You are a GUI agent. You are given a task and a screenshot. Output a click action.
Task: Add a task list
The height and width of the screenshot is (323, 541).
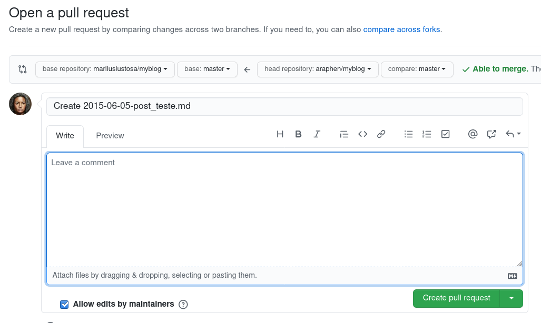pyautogui.click(x=445, y=134)
